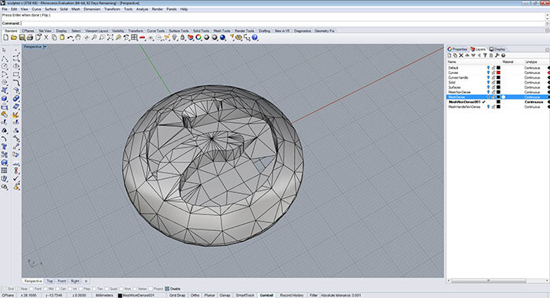Toggle Planar in the status bar
The width and height of the screenshot is (550, 298).
click(210, 295)
